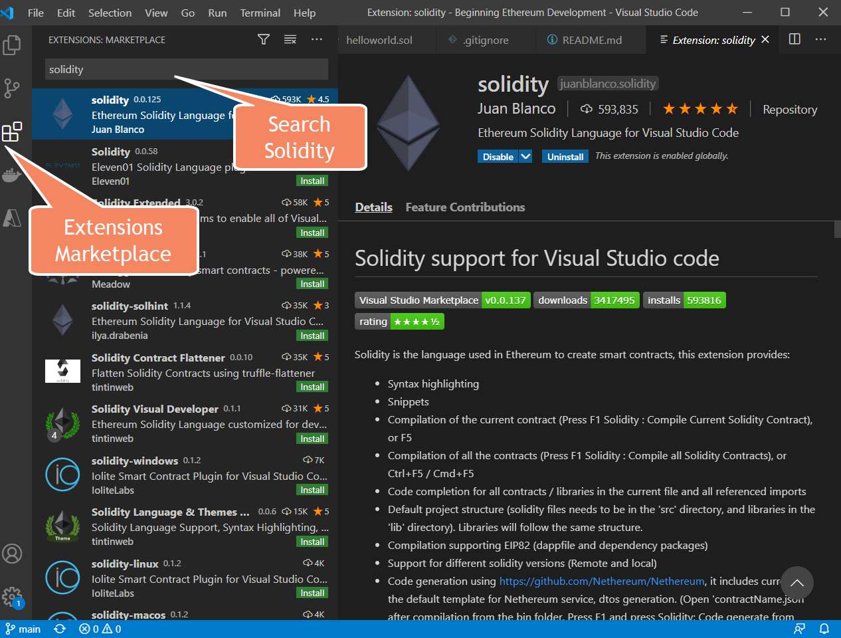Open the File menu
The height and width of the screenshot is (638, 841).
[x=35, y=13]
